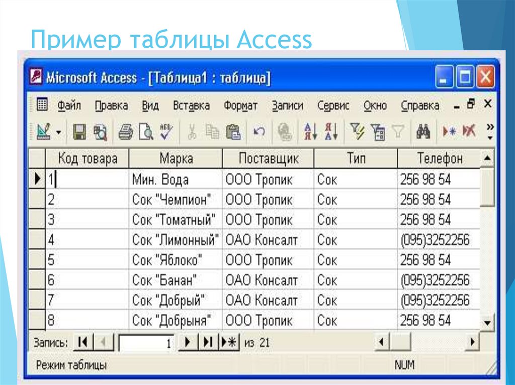Image resolution: width=515 pixels, height=385 pixels.
Task: Open the Сервис menu
Action: [x=333, y=105]
